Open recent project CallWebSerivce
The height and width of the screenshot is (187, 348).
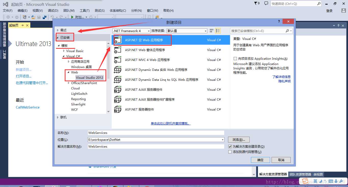coord(28,107)
